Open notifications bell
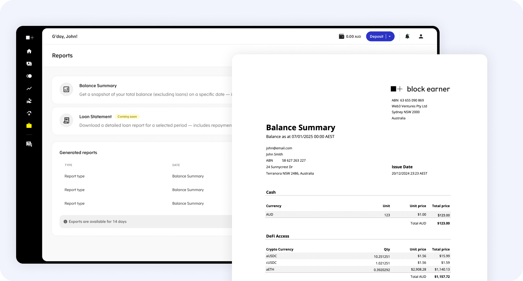Image resolution: width=523 pixels, height=281 pixels. (x=407, y=36)
